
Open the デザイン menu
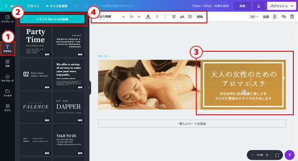[33, 6]
